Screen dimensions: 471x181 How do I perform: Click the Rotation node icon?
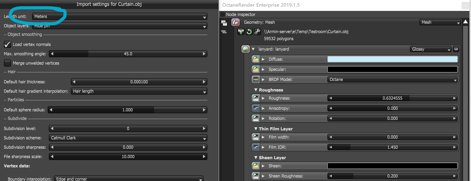tap(256, 118)
